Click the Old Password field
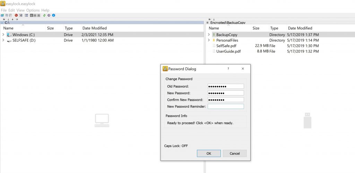The height and width of the screenshot is (173, 355). 226,86
